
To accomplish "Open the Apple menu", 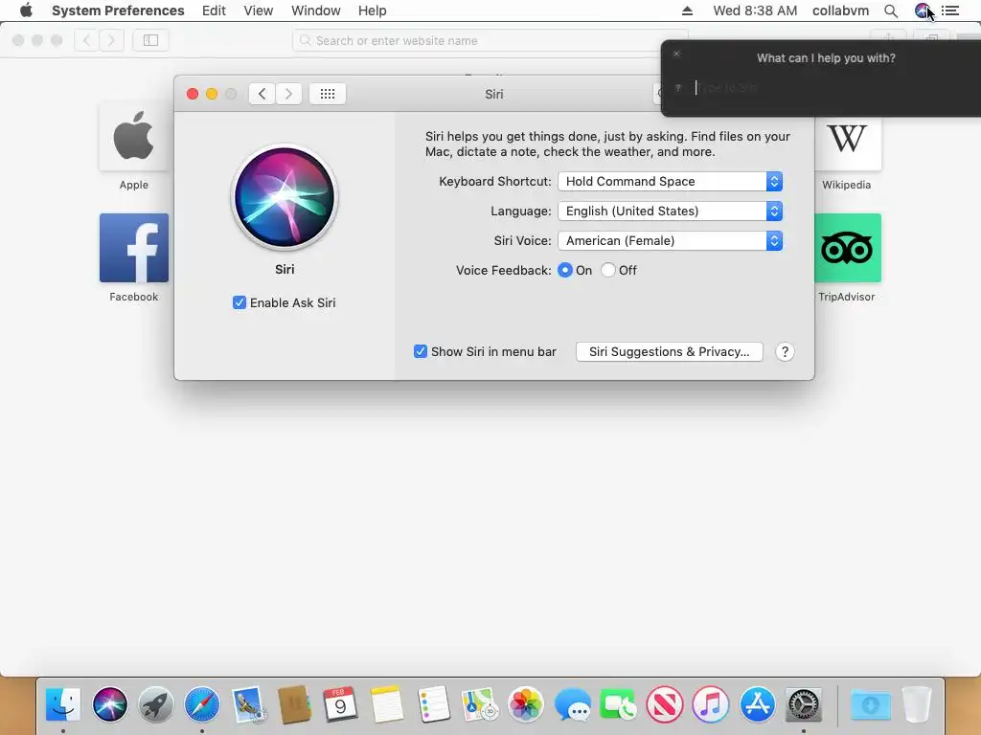I will (26, 11).
